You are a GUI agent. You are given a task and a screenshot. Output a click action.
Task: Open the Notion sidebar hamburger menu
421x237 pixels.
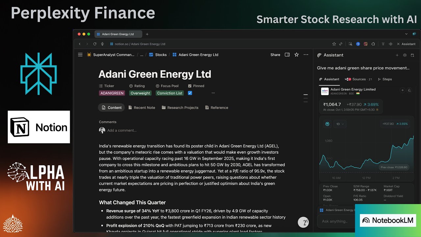(x=80, y=55)
